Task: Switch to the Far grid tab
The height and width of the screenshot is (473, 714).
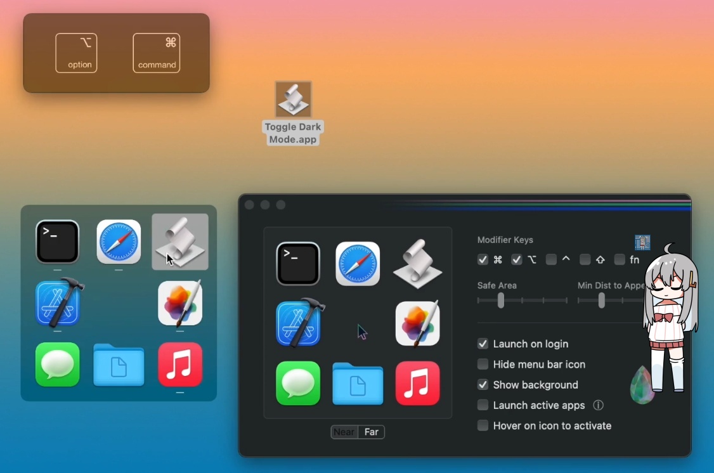Action: (x=371, y=432)
